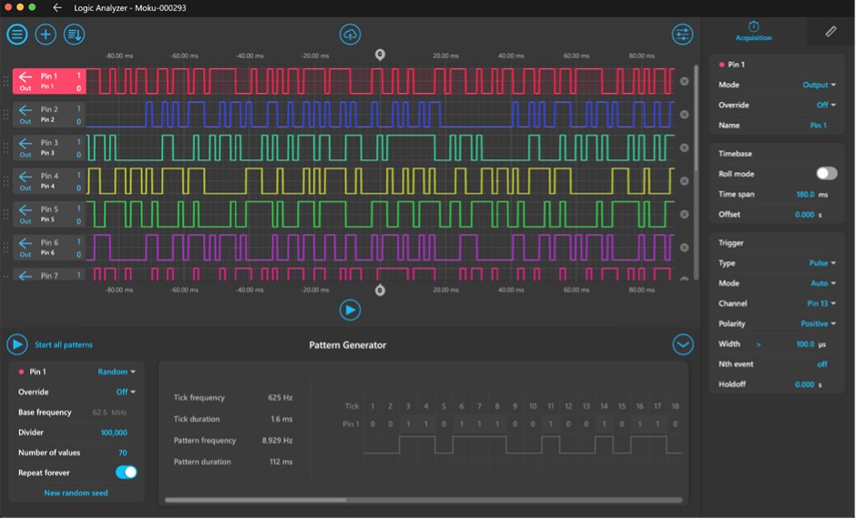
Task: Click the Divider value field
Action: pyautogui.click(x=113, y=432)
